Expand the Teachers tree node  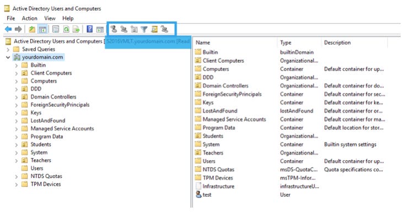(x=17, y=160)
